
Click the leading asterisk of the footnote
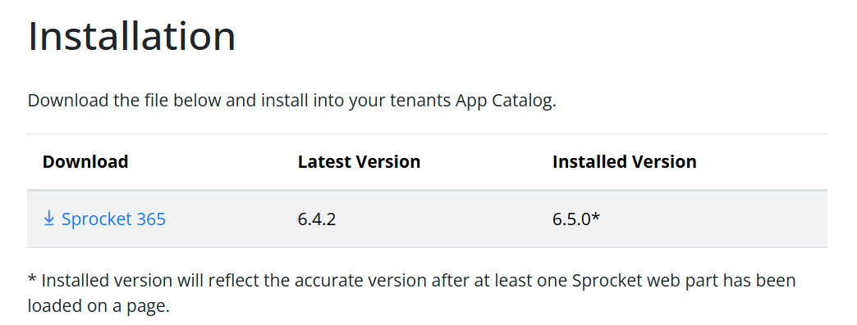point(31,278)
